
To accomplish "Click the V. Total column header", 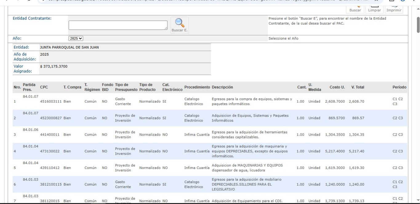I will (358, 87).
